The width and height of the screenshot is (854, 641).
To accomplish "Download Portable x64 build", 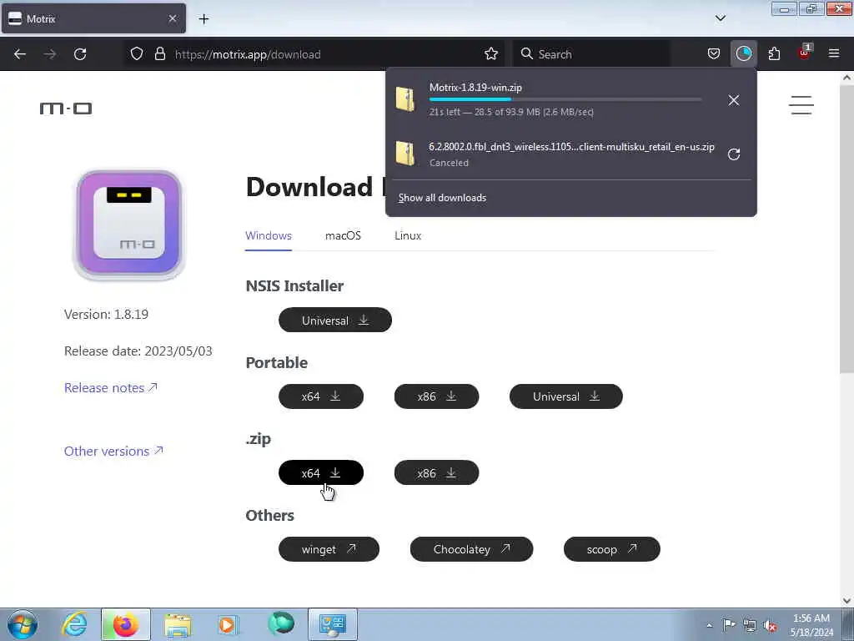I will 321,396.
